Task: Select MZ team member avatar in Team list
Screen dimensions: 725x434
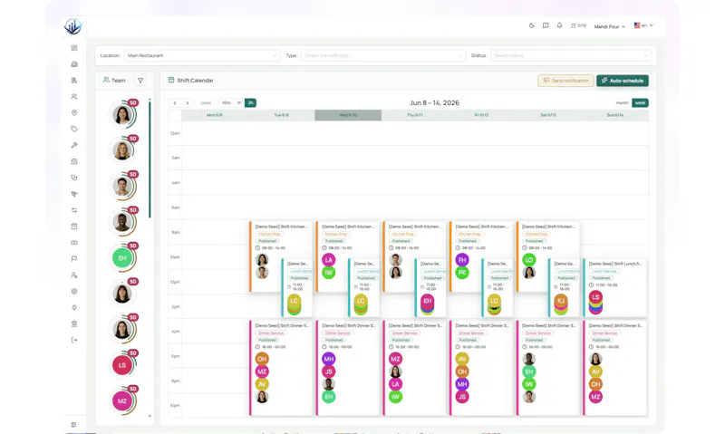Action: click(122, 400)
